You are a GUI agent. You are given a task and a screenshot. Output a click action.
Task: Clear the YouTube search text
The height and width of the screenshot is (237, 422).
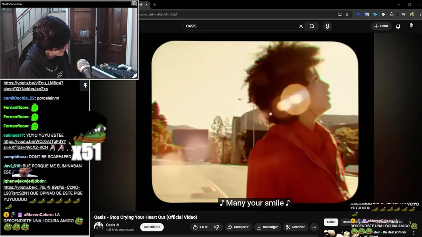point(301,26)
